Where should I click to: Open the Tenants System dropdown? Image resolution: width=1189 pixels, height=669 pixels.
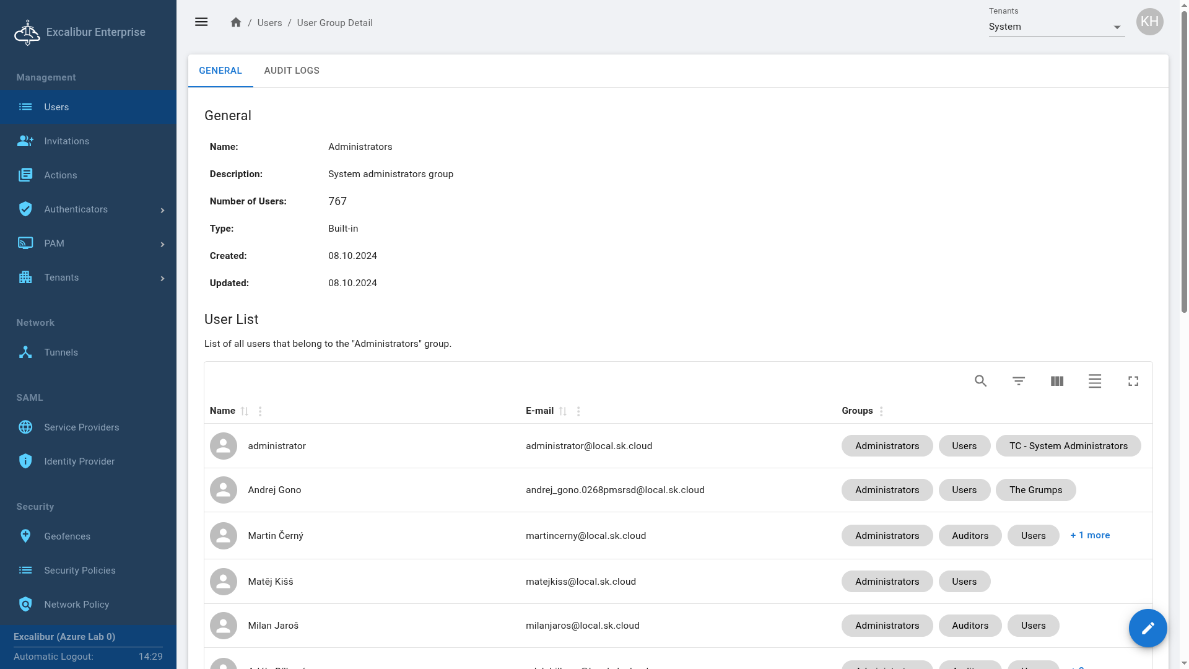click(x=1056, y=27)
